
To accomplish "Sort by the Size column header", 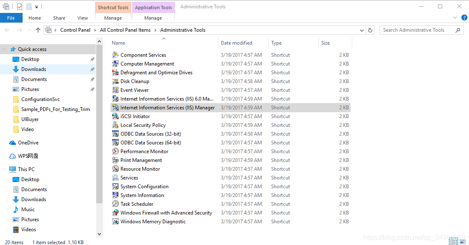I will [x=335, y=43].
